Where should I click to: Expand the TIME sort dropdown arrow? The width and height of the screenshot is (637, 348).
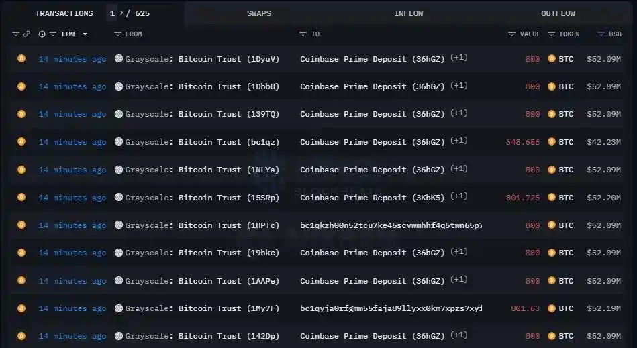(85, 34)
